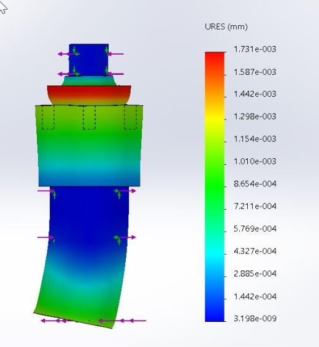Click the upper legend value 1.442e-003
Screen dimensions: 319x347
tap(255, 94)
